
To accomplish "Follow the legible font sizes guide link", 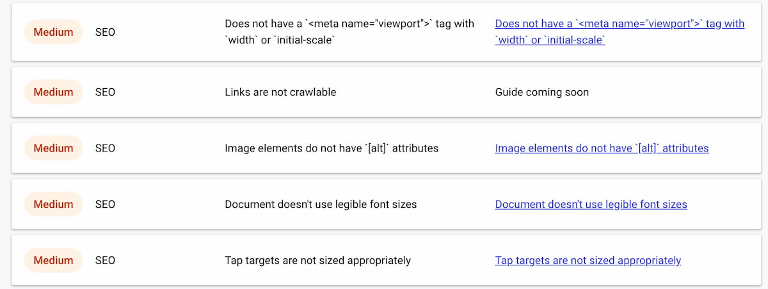I will click(x=591, y=205).
